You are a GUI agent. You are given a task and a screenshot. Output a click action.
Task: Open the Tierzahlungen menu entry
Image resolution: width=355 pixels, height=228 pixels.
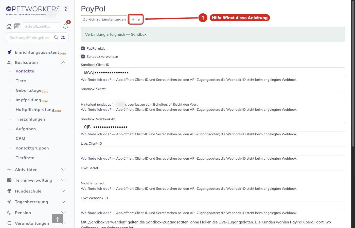tap(30, 119)
